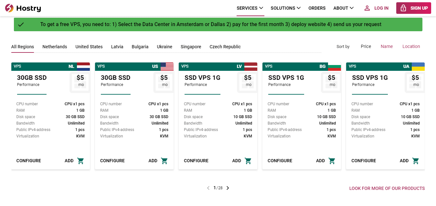Click the Hostry brand name
The image size is (436, 206).
click(28, 8)
